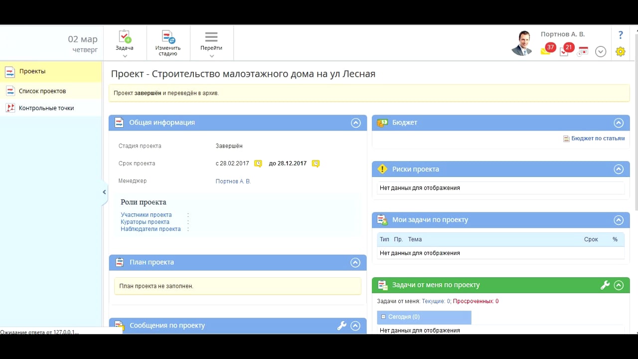
Task: Click the Завершён stage value
Action: [229, 146]
